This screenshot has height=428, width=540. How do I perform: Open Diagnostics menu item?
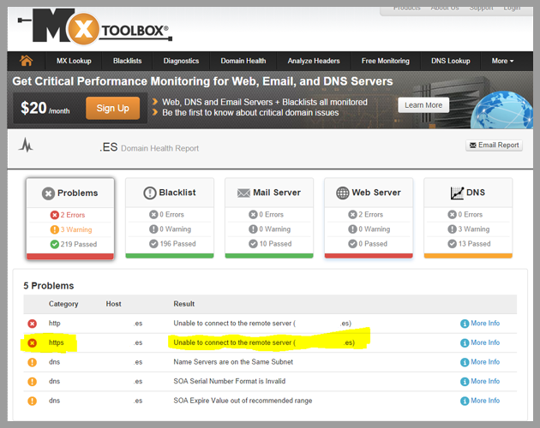point(181,61)
